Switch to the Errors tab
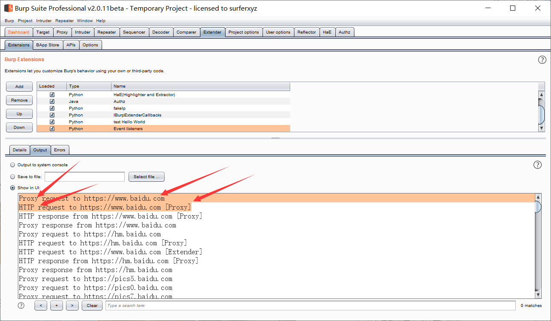The image size is (551, 321). [x=60, y=150]
